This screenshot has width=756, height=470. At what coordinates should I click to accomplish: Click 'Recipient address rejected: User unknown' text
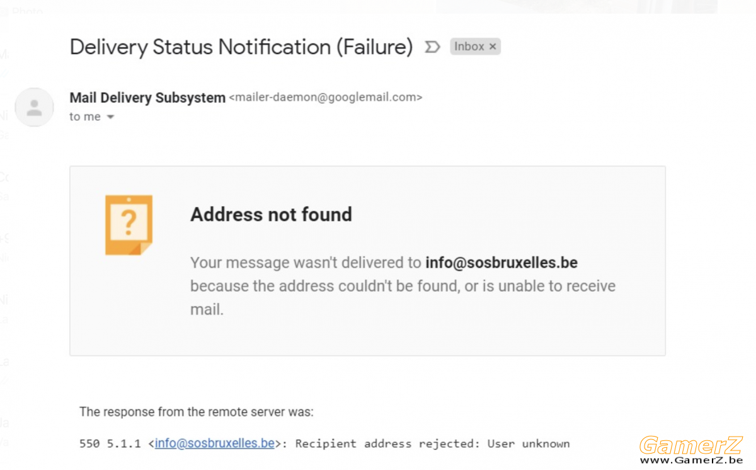coord(432,444)
